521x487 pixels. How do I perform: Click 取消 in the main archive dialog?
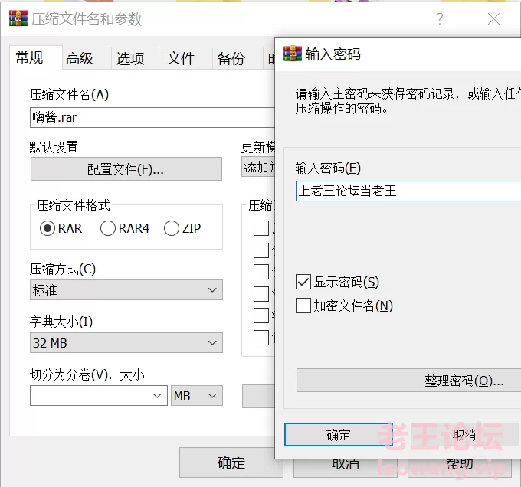point(346,468)
